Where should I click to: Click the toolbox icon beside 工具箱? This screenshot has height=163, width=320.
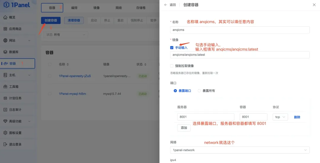(x=5, y=87)
